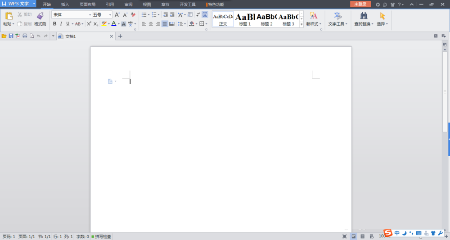This screenshot has height=240, width=450.
Task: Expand the quick access toolbar customize arrow
Action: (53, 36)
